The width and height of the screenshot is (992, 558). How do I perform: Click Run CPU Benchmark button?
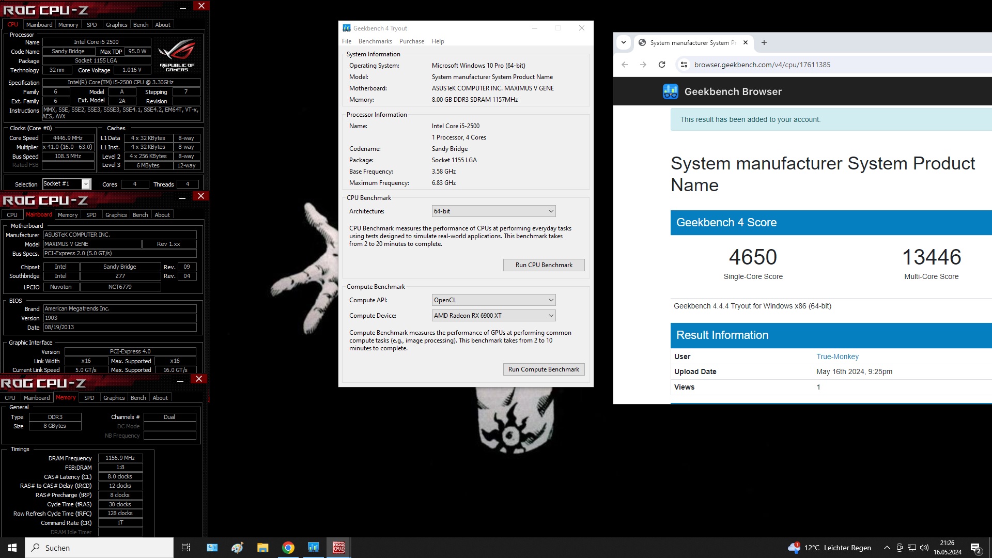pyautogui.click(x=544, y=265)
